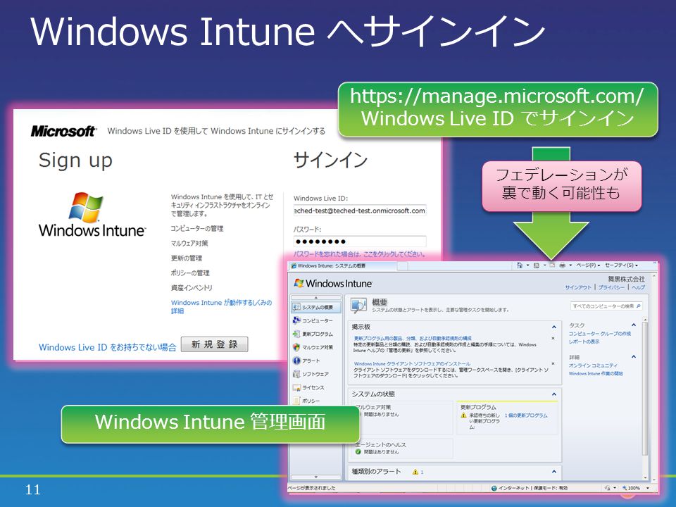This screenshot has width=676, height=507.
Task: Open 更新プログラム用の製品、分類 notice link
Action: tap(413, 339)
